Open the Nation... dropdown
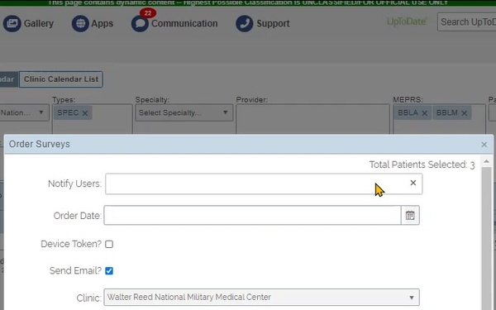Image resolution: width=496 pixels, height=310 pixels. [x=24, y=112]
